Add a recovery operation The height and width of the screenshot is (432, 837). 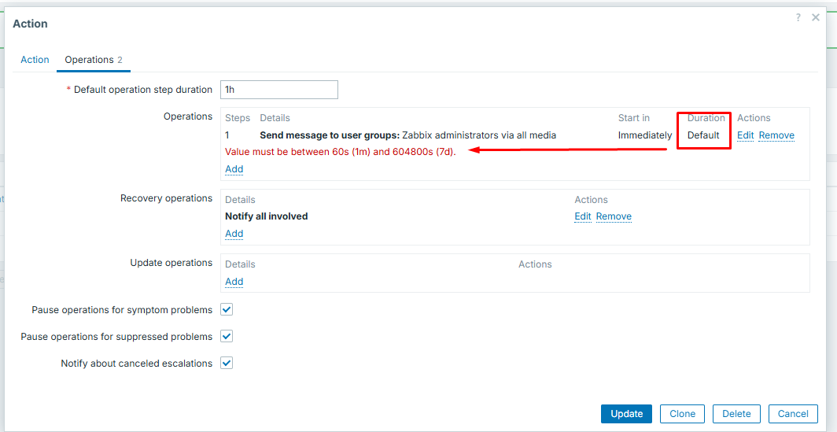(234, 234)
